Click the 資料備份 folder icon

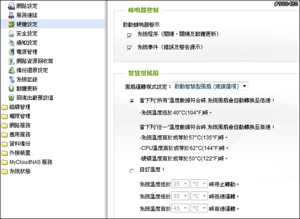(4, 144)
